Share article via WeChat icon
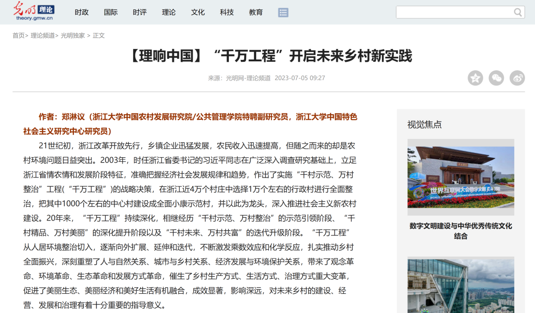This screenshot has height=313, width=535. click(x=496, y=78)
